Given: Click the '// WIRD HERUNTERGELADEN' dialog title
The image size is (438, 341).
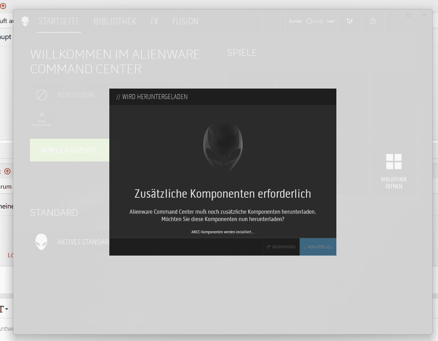Looking at the screenshot, I should [x=152, y=97].
